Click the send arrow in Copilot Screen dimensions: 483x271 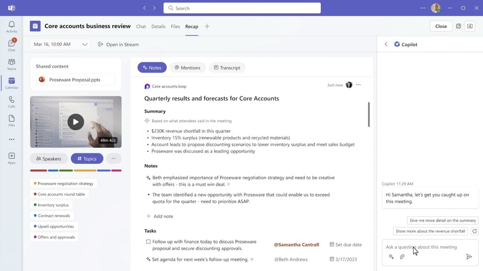(469, 257)
